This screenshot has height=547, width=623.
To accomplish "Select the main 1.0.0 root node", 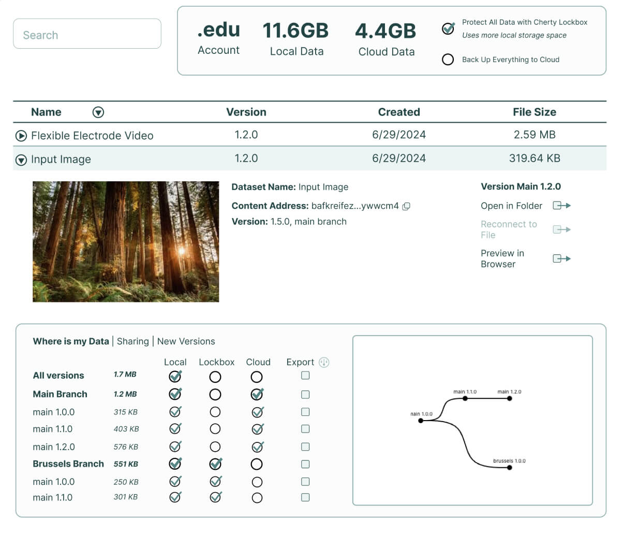I will click(x=421, y=421).
